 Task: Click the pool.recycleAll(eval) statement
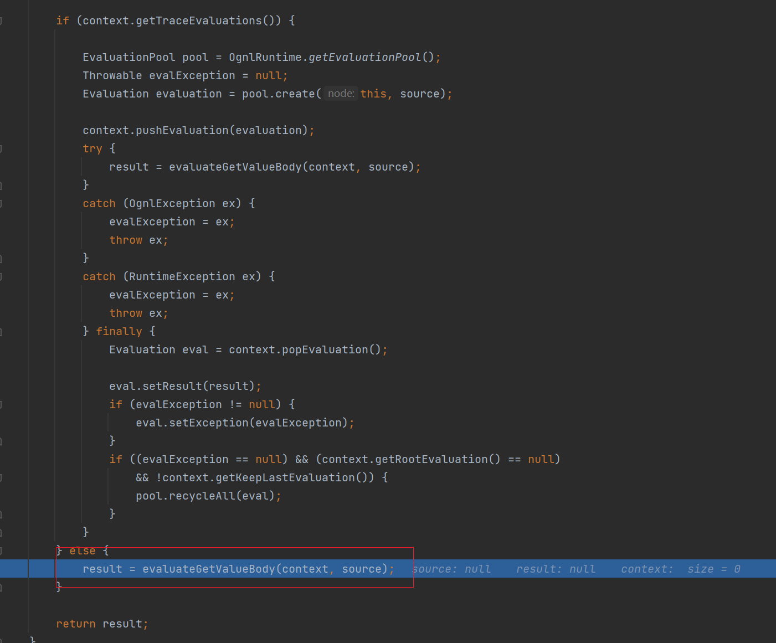point(208,496)
